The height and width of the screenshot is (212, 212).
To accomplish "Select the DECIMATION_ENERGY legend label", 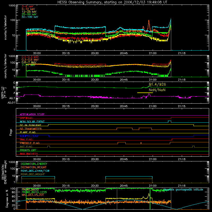I will tap(34, 164).
